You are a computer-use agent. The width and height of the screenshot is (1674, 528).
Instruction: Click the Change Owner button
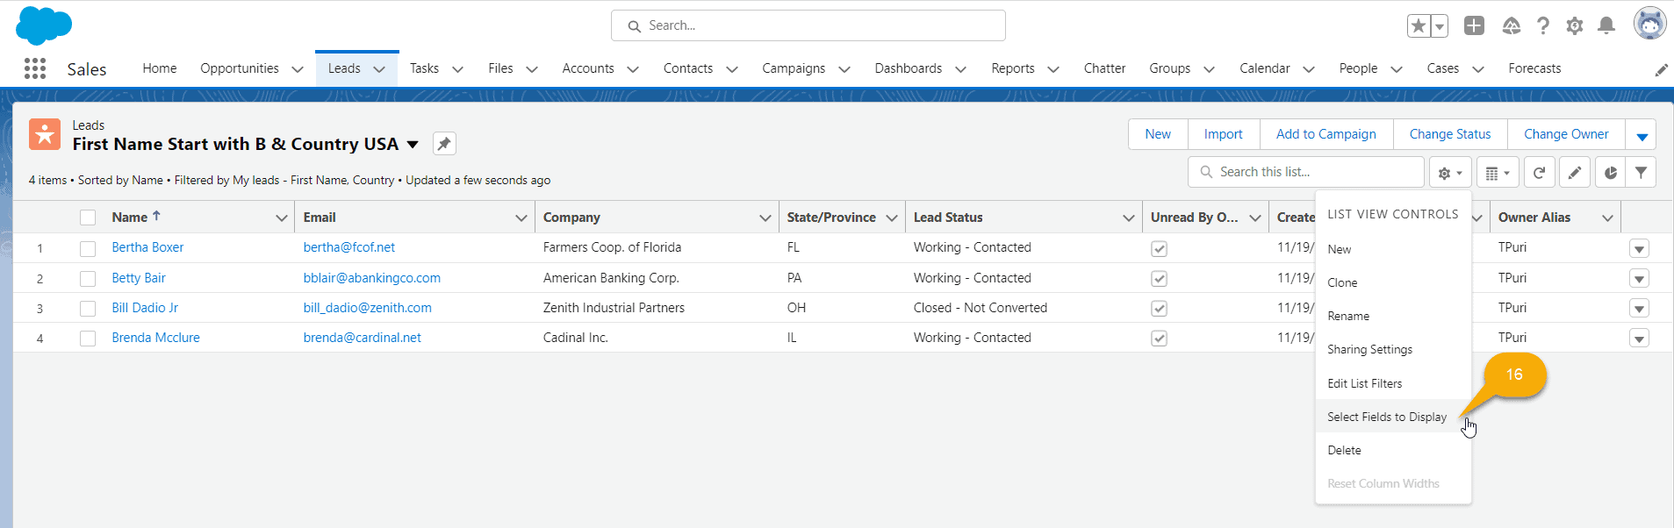coord(1566,134)
